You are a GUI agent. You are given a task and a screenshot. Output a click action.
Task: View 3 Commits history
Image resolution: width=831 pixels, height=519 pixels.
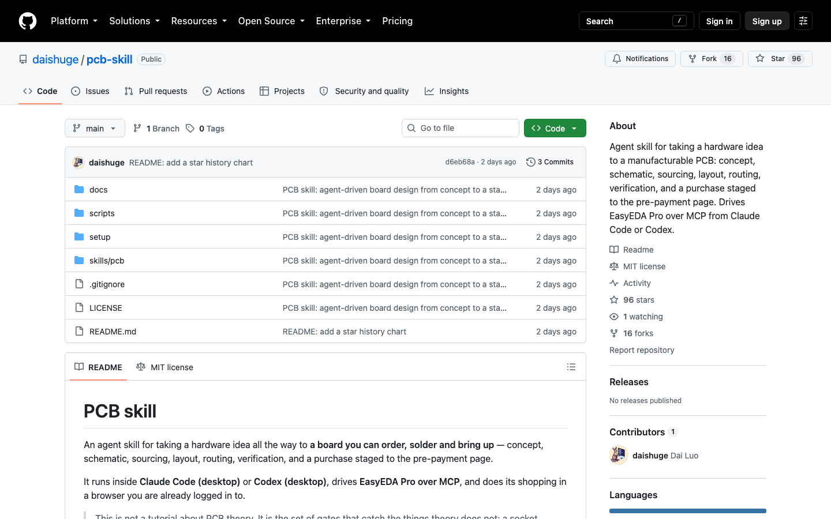pyautogui.click(x=550, y=162)
